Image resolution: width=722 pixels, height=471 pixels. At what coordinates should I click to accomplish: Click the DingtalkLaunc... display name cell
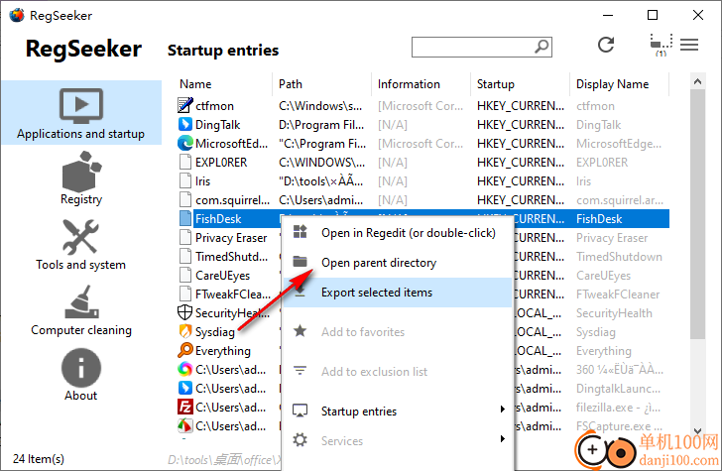pyautogui.click(x=619, y=389)
